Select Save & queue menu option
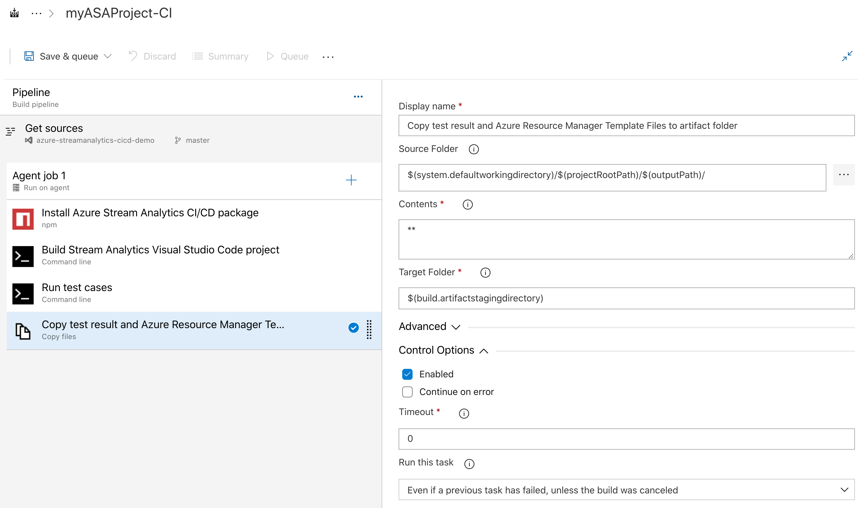The height and width of the screenshot is (508, 861). point(69,56)
